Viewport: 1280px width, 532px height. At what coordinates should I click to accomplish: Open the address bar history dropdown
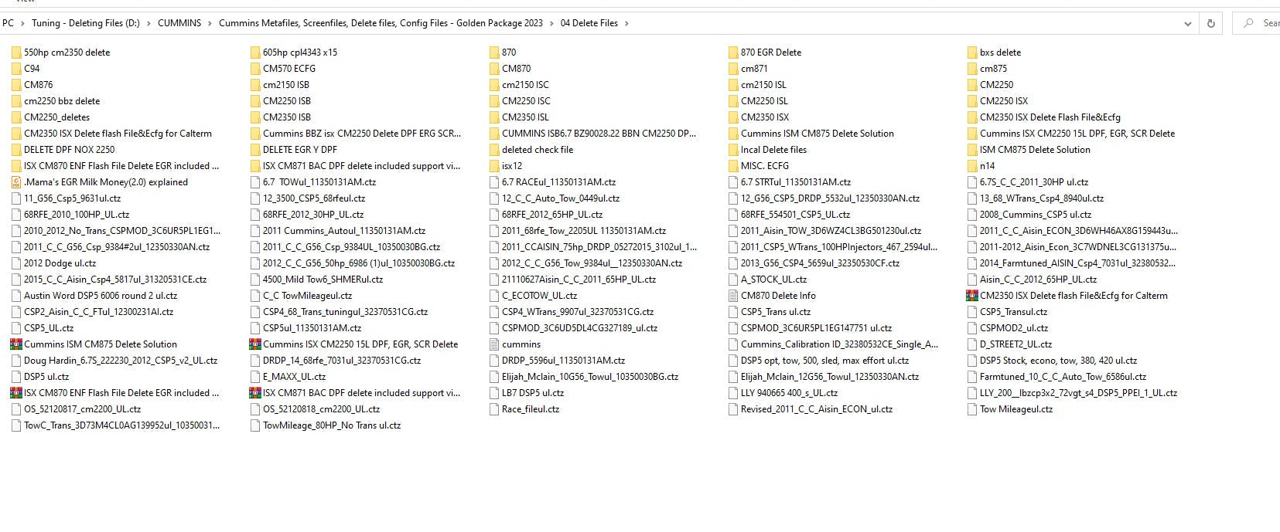tap(1188, 23)
